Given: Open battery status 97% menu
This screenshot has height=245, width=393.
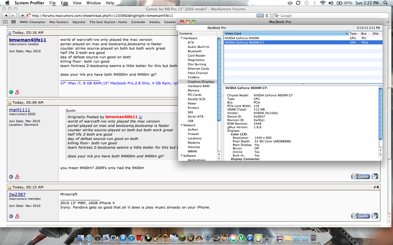Looking at the screenshot, I should tap(344, 3).
